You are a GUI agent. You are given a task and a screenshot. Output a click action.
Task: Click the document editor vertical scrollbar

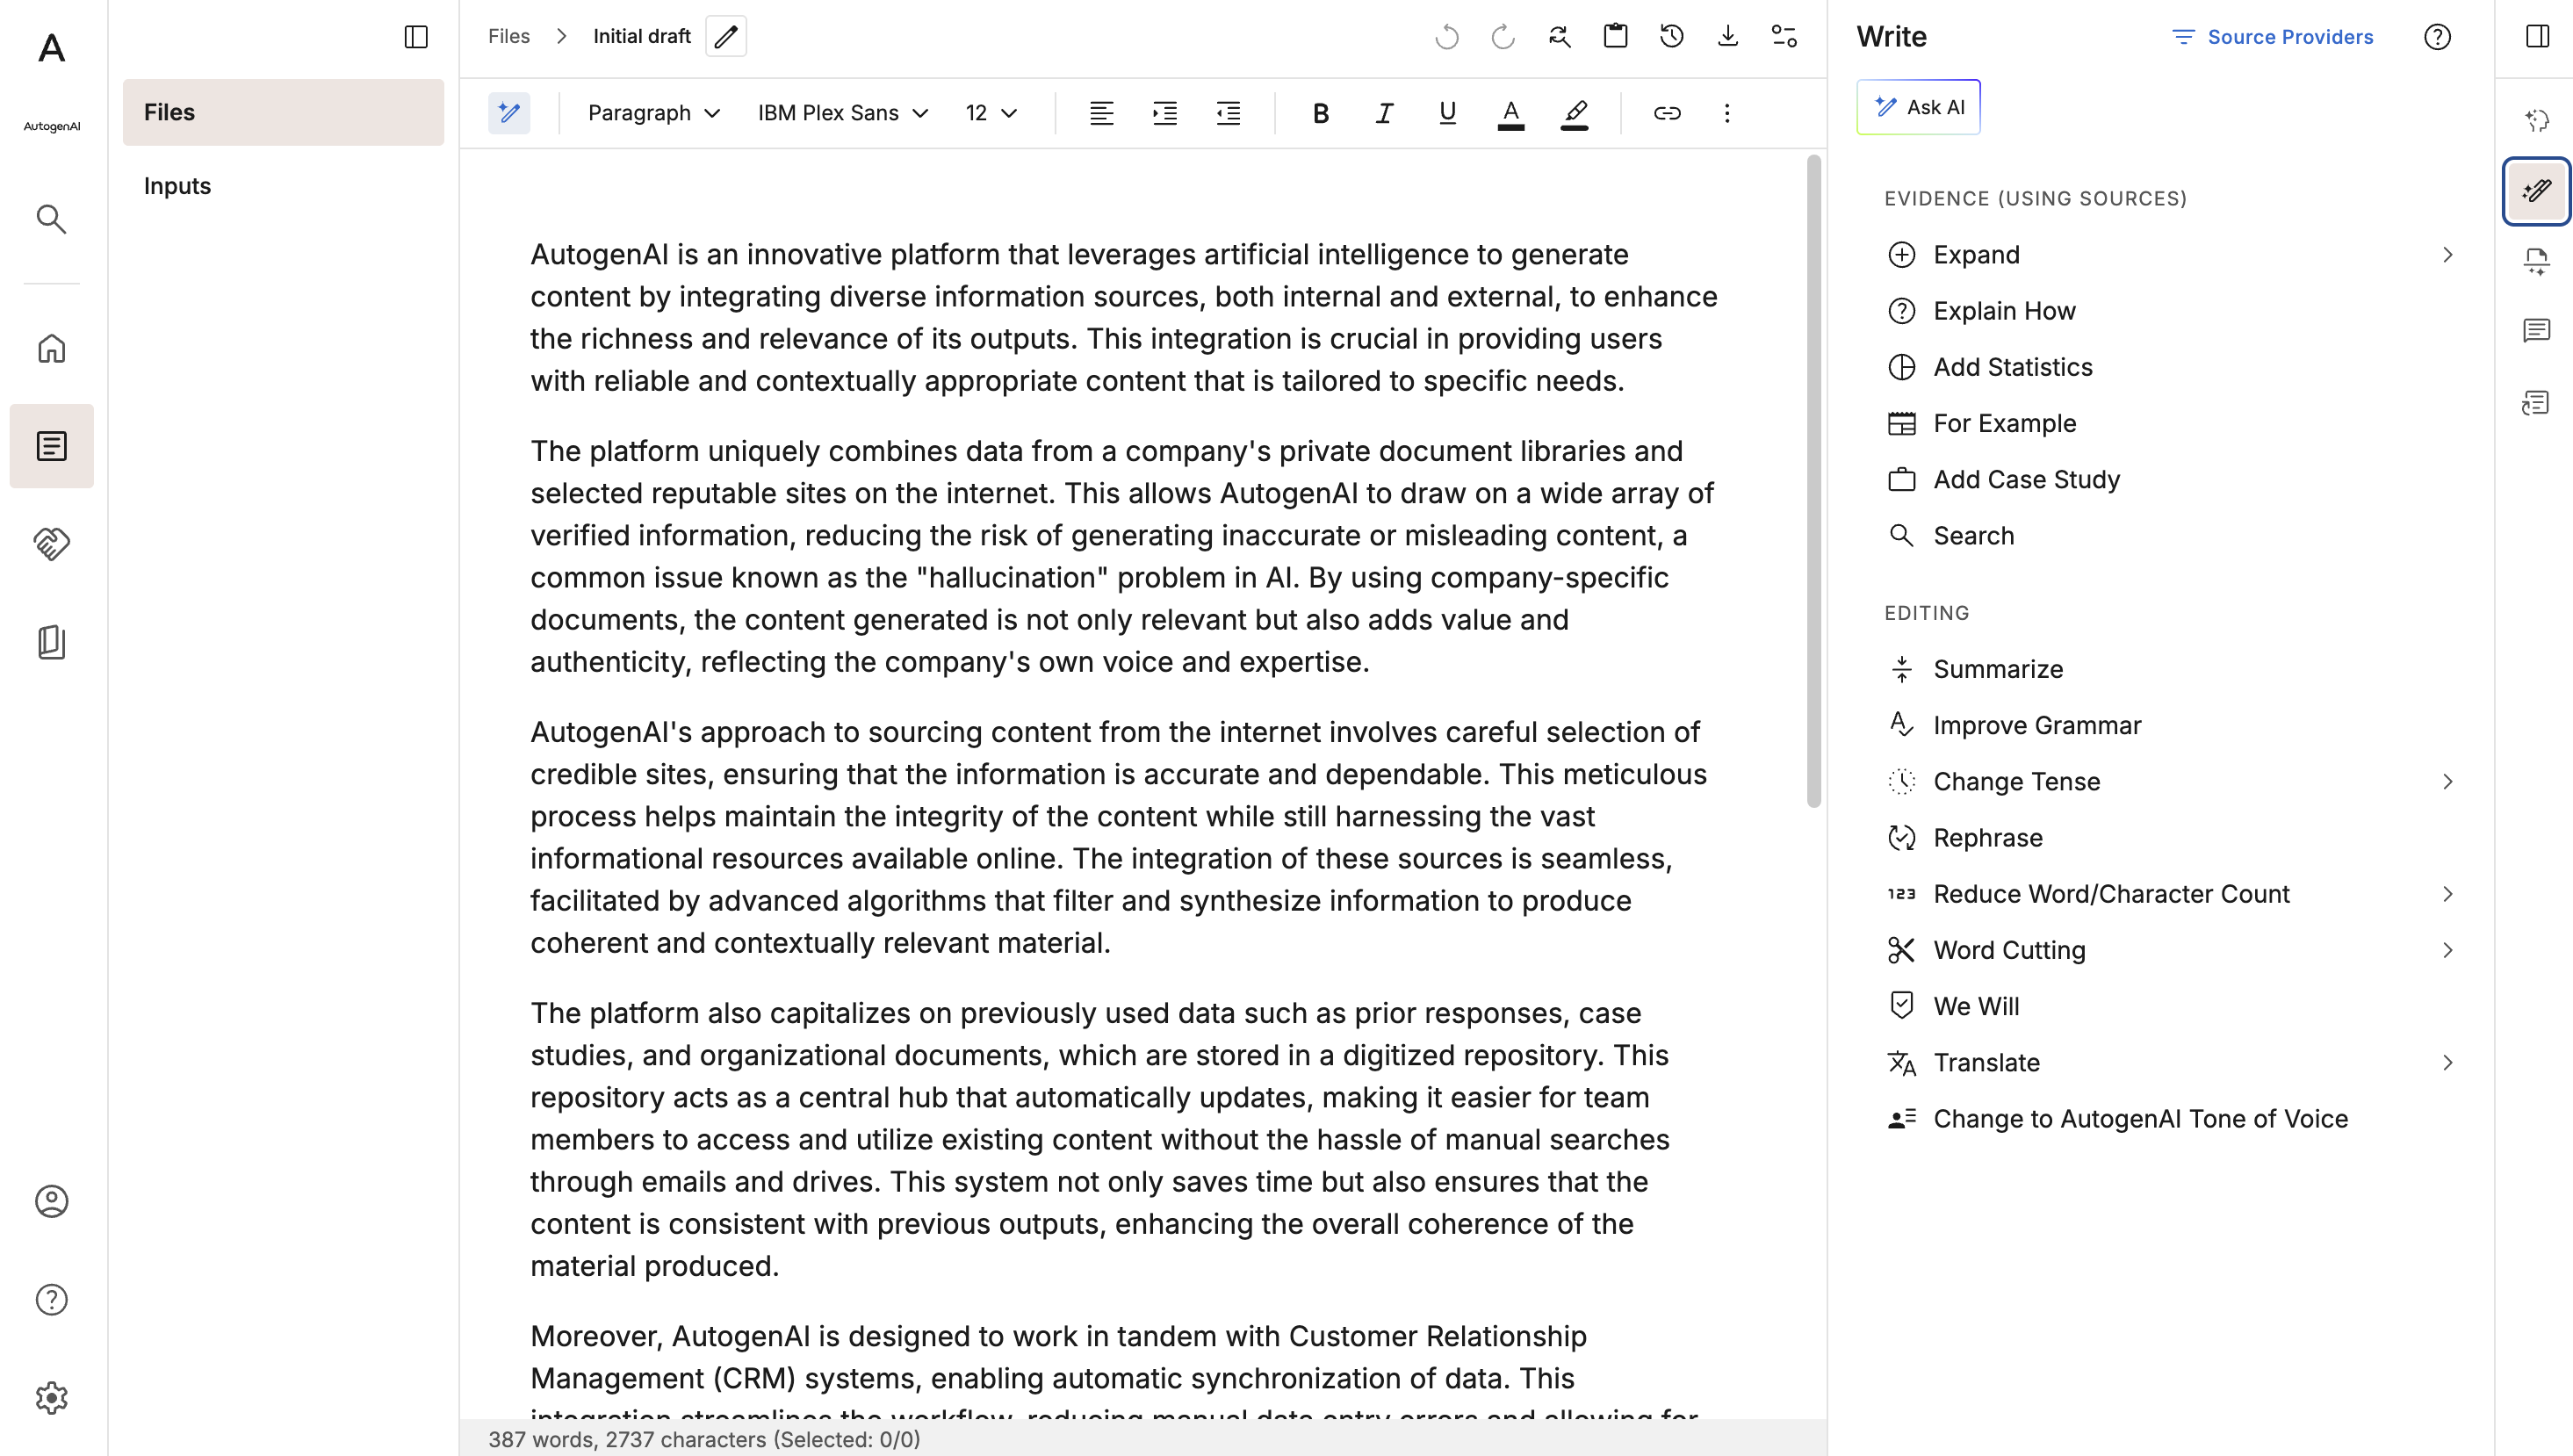(x=1813, y=482)
